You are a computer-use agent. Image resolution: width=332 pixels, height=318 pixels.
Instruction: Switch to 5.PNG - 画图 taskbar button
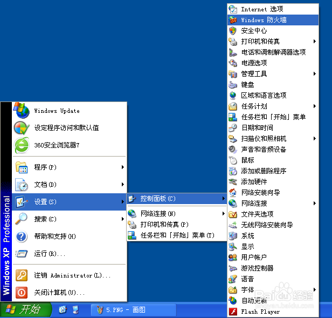pyautogui.click(x=134, y=310)
